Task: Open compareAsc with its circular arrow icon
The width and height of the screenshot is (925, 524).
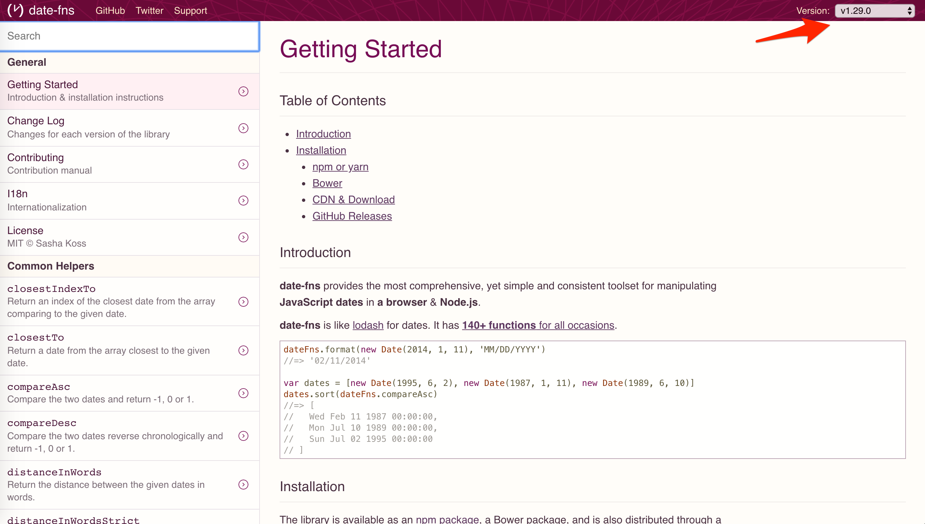Action: [x=243, y=393]
